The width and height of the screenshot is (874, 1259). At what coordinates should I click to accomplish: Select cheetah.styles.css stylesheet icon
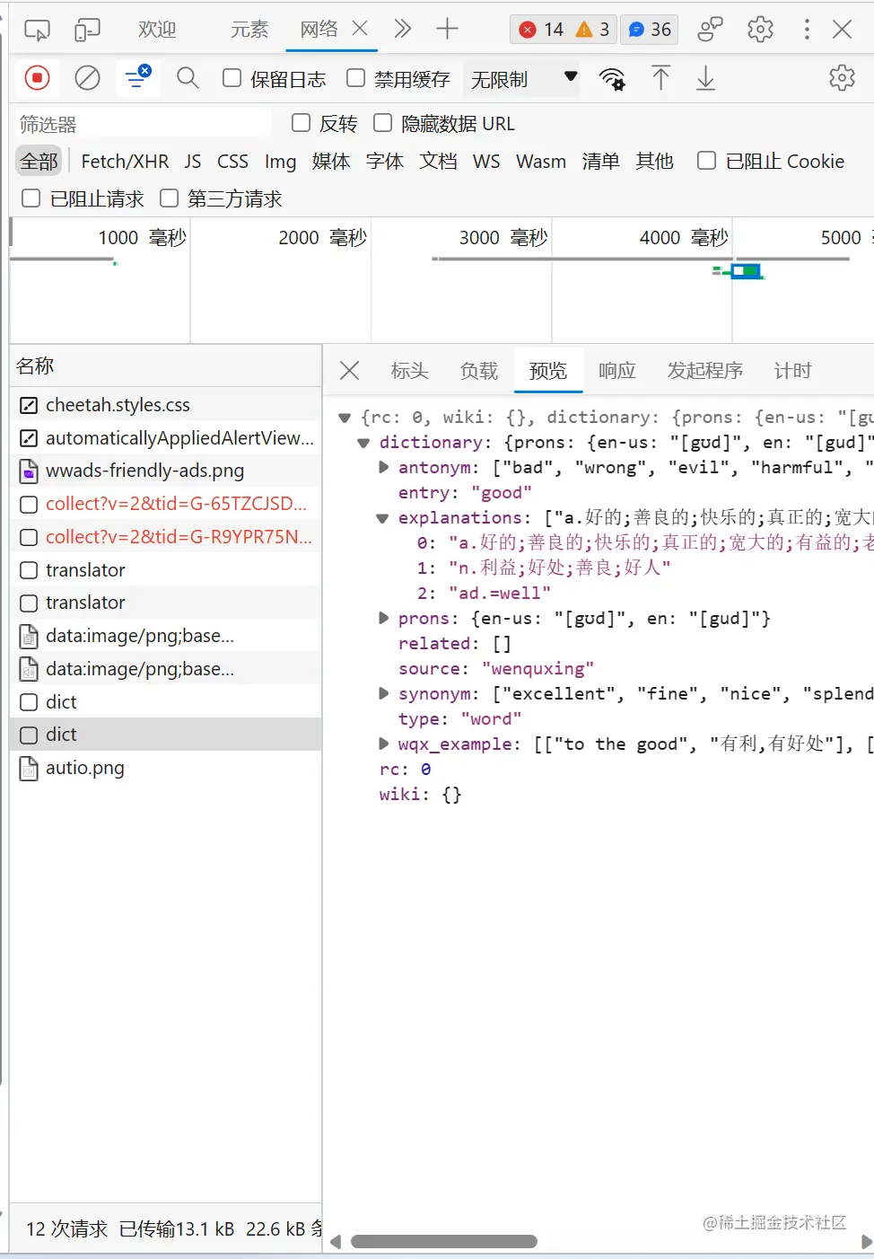tap(29, 406)
